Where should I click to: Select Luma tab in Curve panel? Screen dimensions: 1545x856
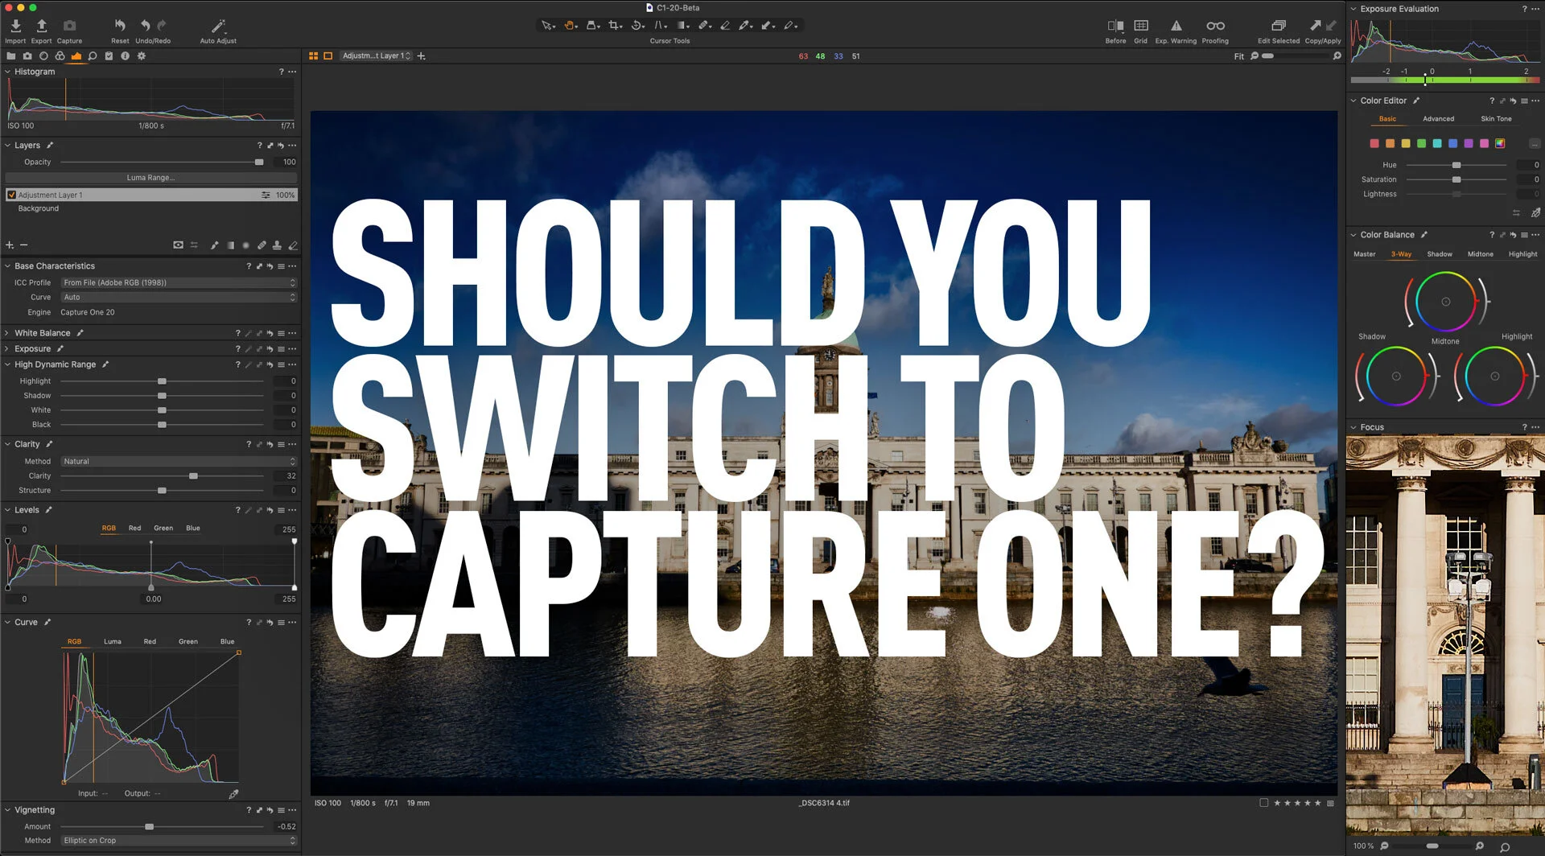[113, 642]
